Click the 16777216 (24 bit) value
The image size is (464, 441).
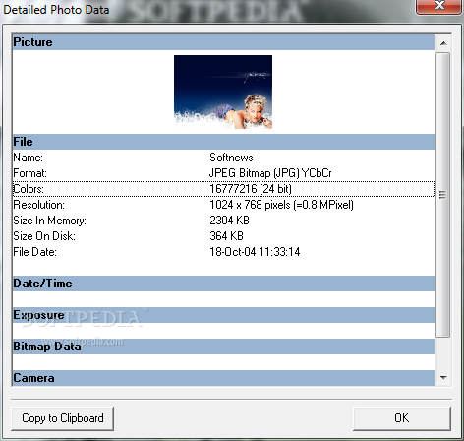(x=251, y=189)
